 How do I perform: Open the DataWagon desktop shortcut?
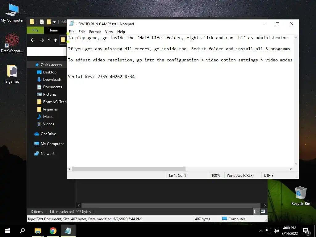pos(12,43)
